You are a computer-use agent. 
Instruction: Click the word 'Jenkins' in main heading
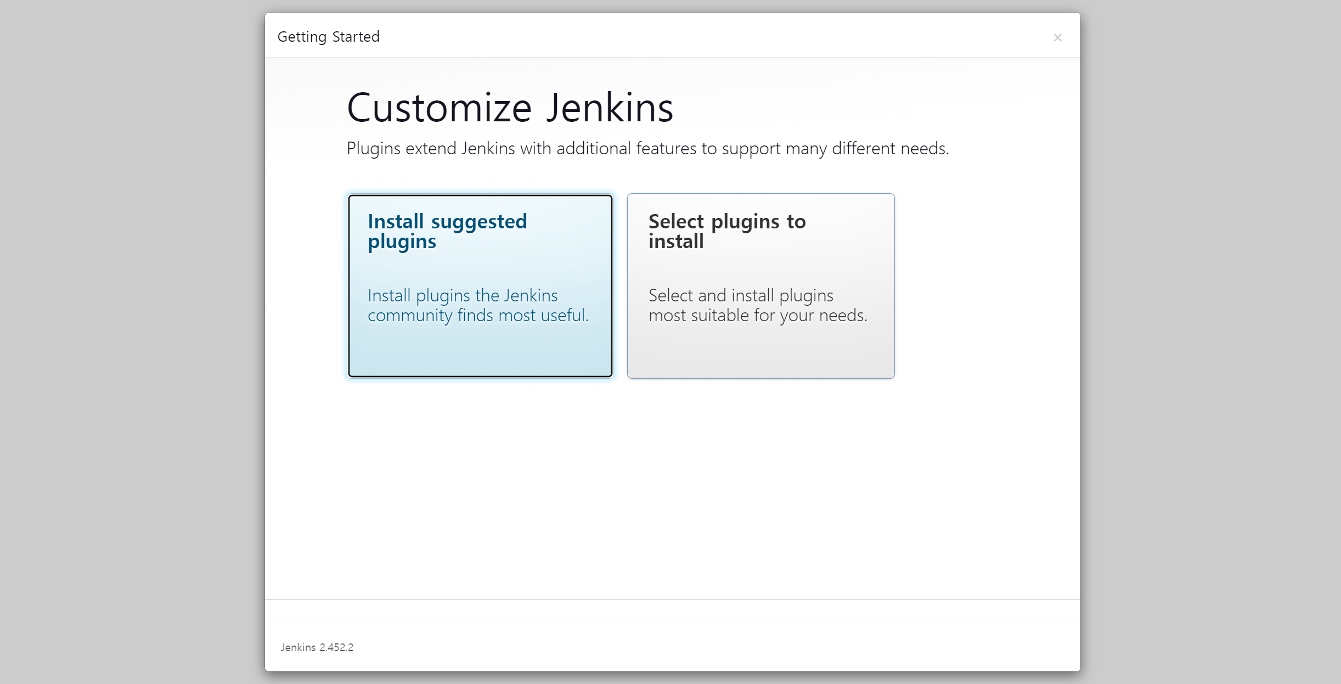point(609,108)
